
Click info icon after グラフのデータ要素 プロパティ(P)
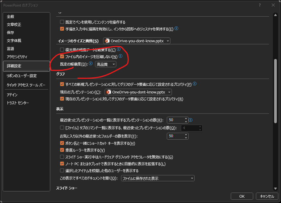coord(195,84)
